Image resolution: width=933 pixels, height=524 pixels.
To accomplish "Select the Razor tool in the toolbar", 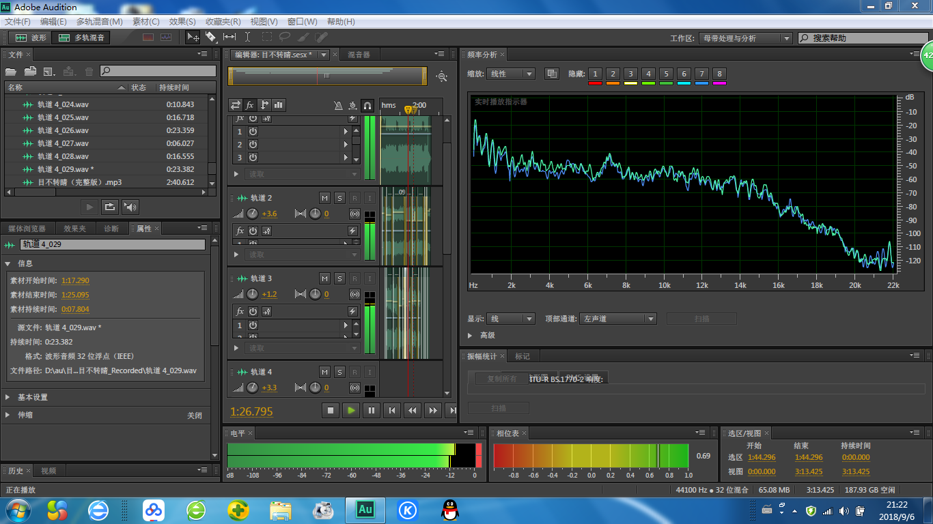I will pyautogui.click(x=211, y=38).
